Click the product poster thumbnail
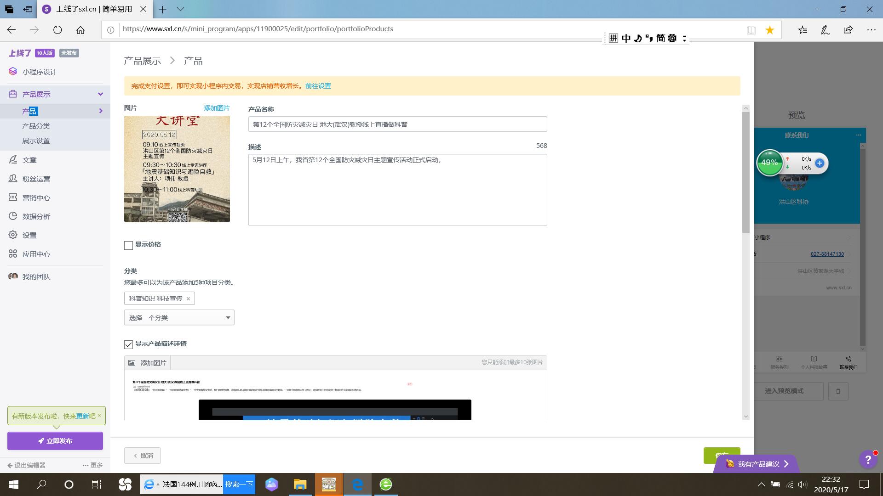The height and width of the screenshot is (496, 883). pyautogui.click(x=177, y=169)
